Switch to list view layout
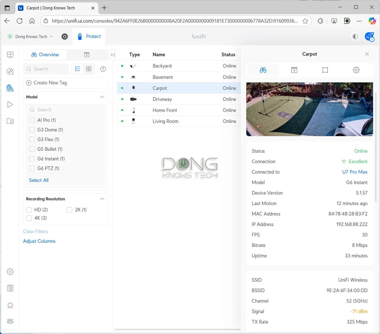Screen dimensions: 380x334 (x=78, y=69)
